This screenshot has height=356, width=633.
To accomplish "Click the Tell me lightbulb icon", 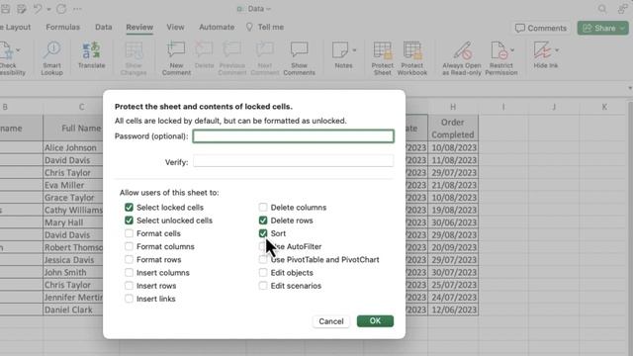I will [249, 27].
